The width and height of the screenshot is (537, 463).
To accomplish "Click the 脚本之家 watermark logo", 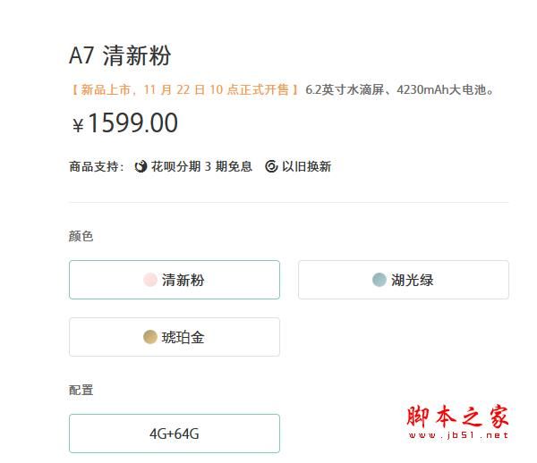I will (x=458, y=416).
